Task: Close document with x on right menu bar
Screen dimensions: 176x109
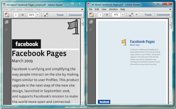Action: (x=170, y=9)
